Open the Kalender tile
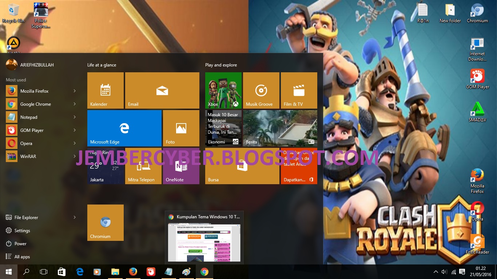 tap(106, 90)
